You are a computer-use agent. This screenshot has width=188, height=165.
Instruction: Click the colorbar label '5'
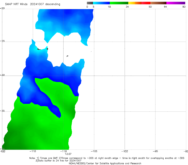[x=93, y=7]
